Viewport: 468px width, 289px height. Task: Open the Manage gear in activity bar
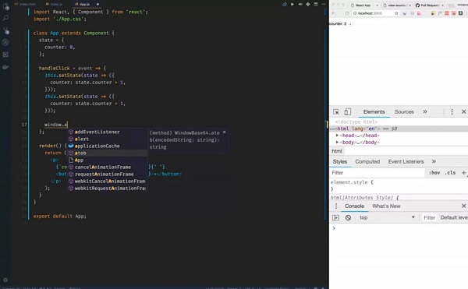click(5, 280)
